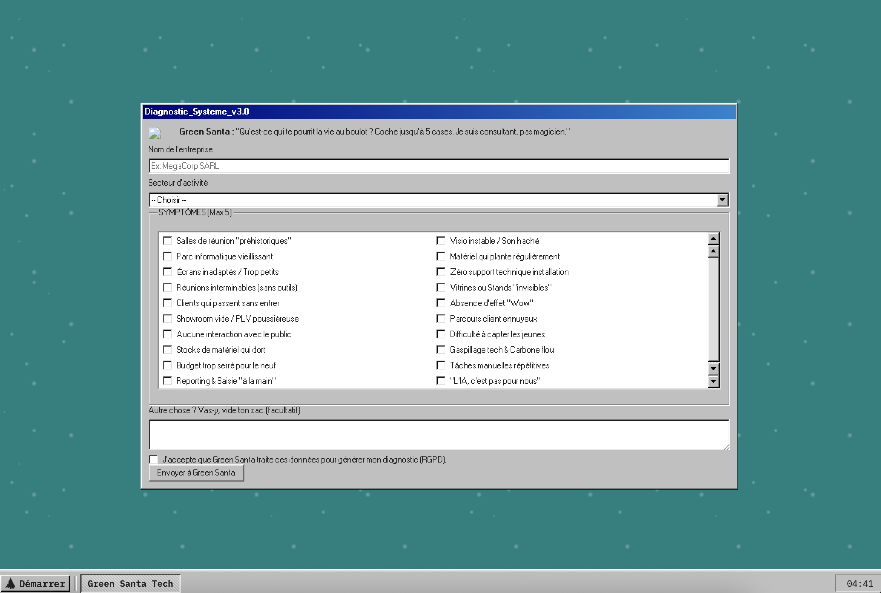Click the second up arrow in symptom scrollbar
Image resolution: width=881 pixels, height=593 pixels.
click(x=713, y=251)
